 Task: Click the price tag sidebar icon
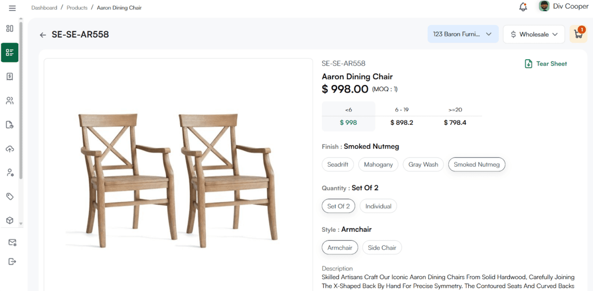[x=10, y=196]
